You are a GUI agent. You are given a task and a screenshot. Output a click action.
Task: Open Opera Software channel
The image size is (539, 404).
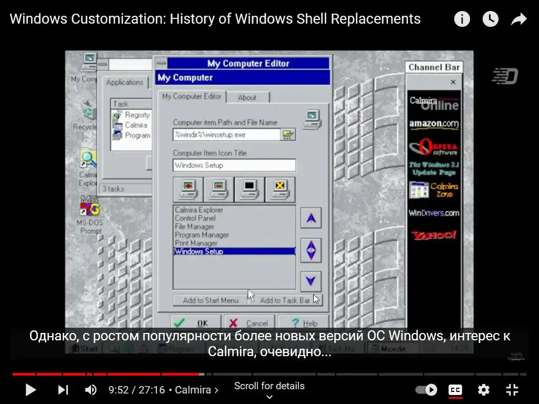[x=434, y=147]
